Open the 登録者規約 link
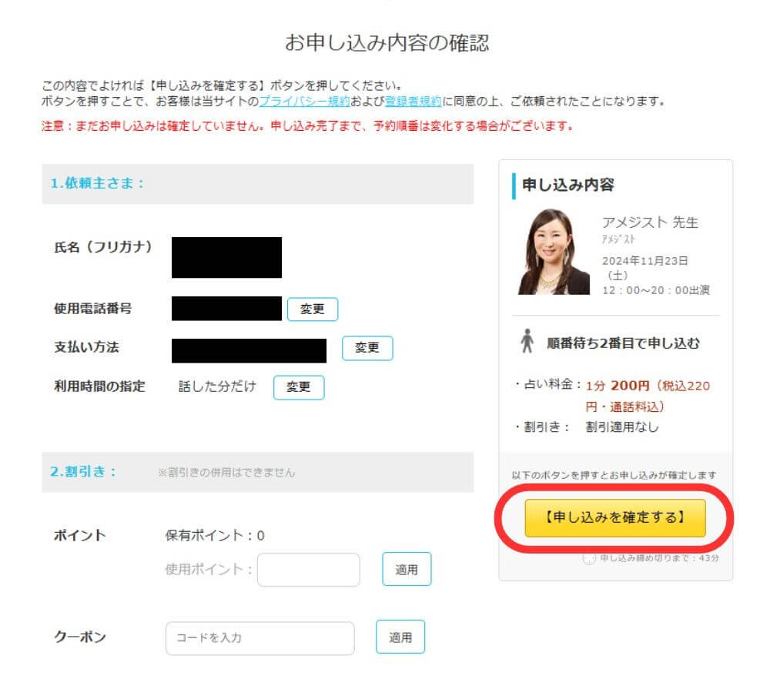Screen dimensions: 770x679 tap(413, 101)
